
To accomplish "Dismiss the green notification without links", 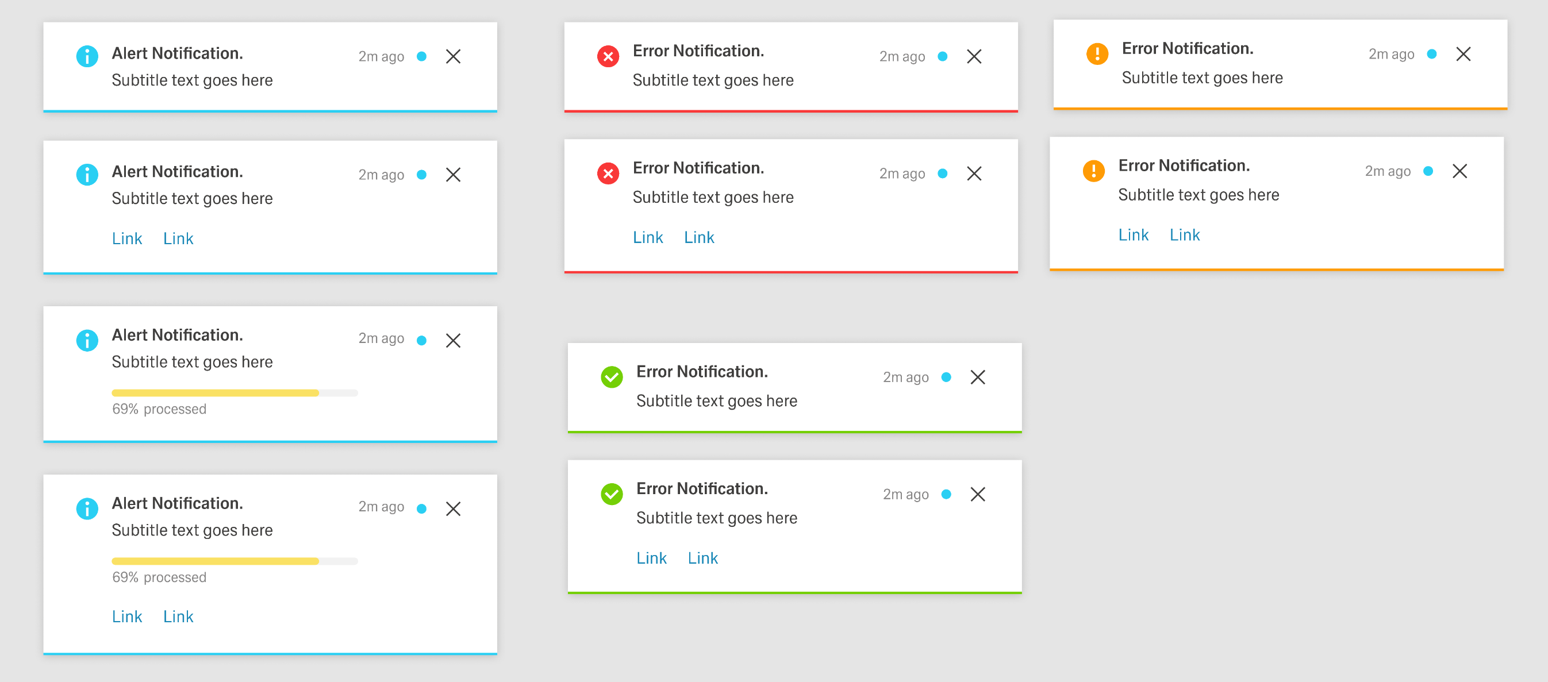I will pos(977,377).
